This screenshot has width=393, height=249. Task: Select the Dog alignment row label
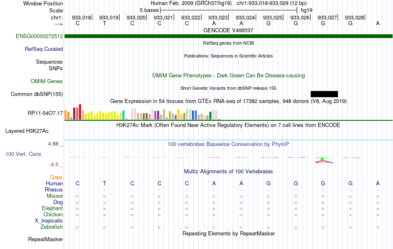[x=58, y=202]
